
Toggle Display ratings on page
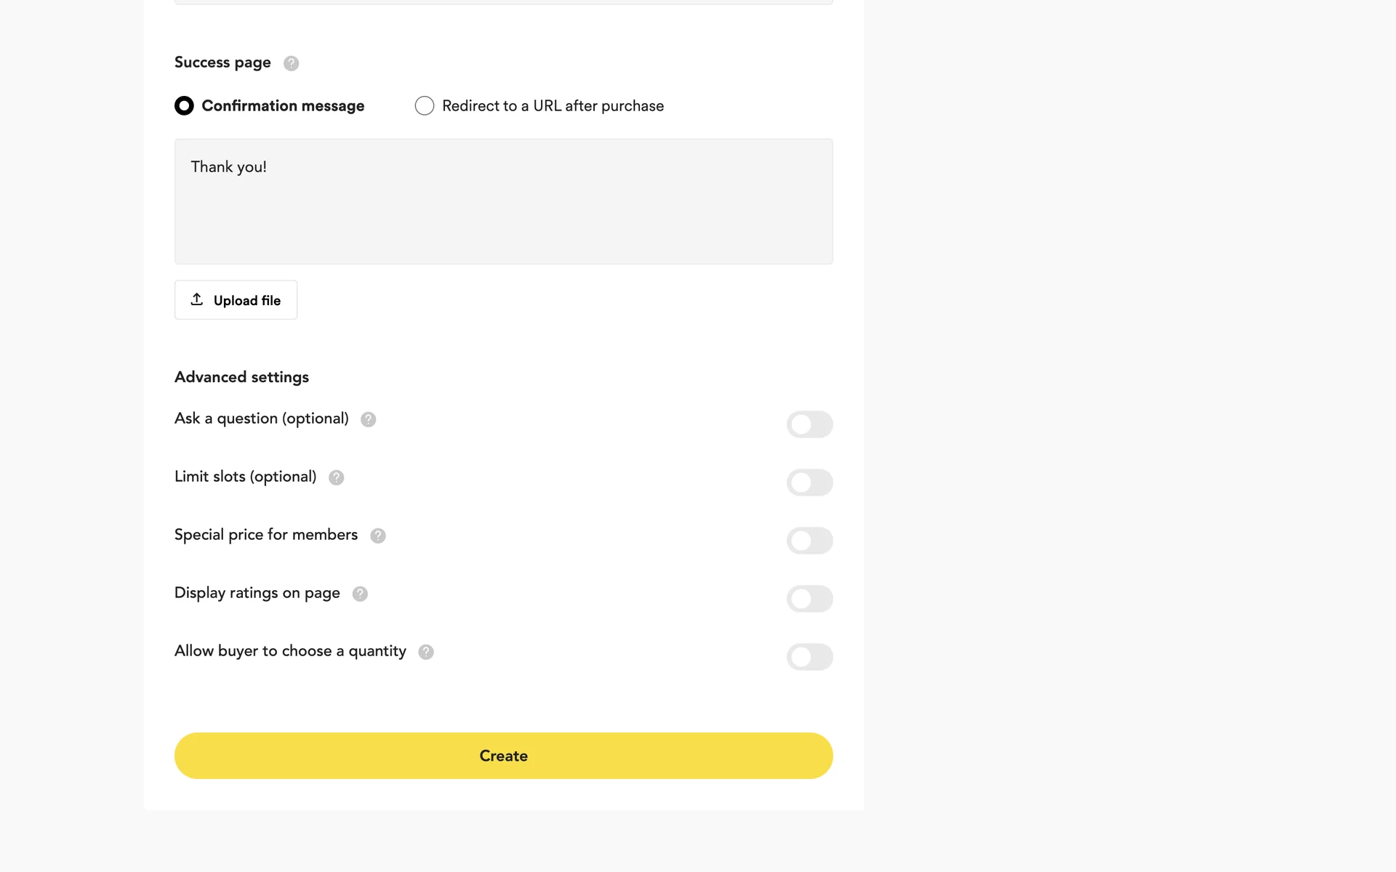809,599
